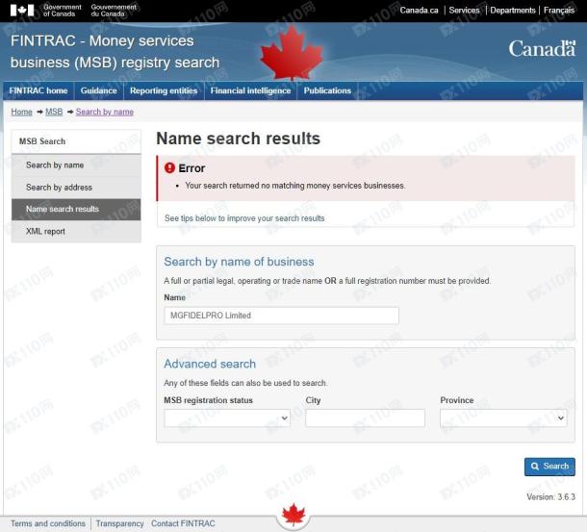Open the Guidance menu item
This screenshot has height=532, width=587.
[x=99, y=90]
